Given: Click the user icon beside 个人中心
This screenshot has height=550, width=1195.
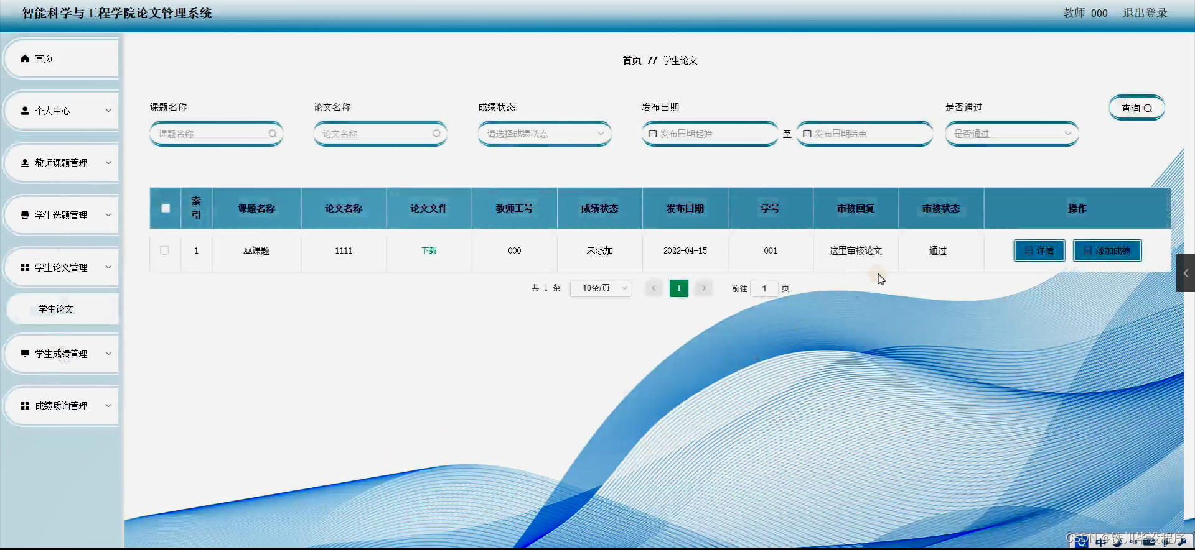Looking at the screenshot, I should point(25,111).
